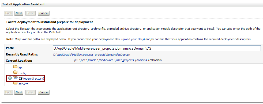Go to Middleware in location breadcrumb

tap(106, 60)
